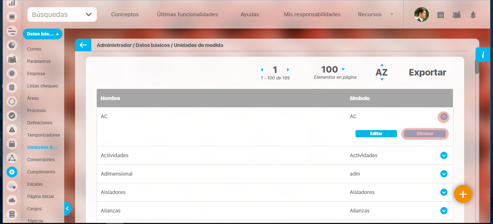Select the settings gear icon in sidebar
The height and width of the screenshot is (224, 493).
tap(12, 172)
